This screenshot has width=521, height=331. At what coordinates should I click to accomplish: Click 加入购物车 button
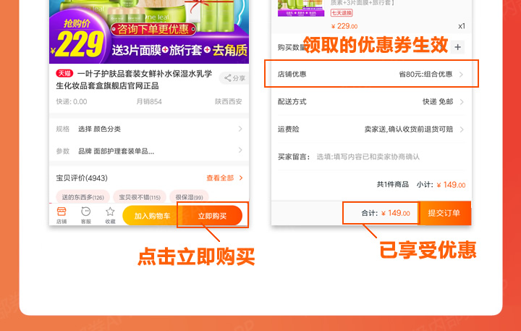pyautogui.click(x=151, y=216)
